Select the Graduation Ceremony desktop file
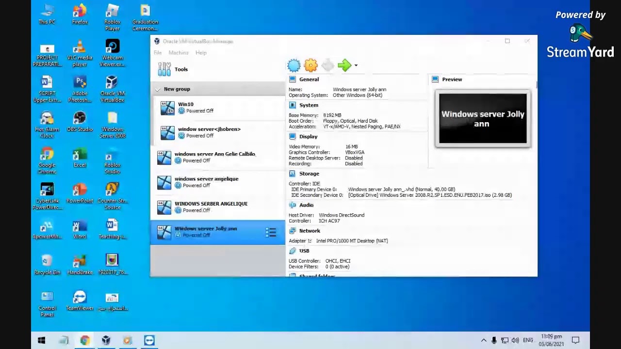Viewport: 621px width, 349px height. 145,18
